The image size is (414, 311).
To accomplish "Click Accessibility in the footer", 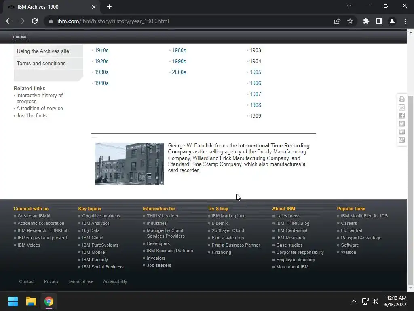I will (x=115, y=281).
